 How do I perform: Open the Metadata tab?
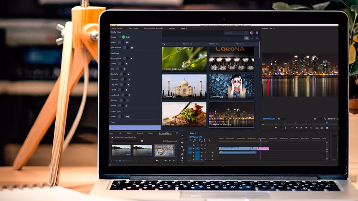172,28
